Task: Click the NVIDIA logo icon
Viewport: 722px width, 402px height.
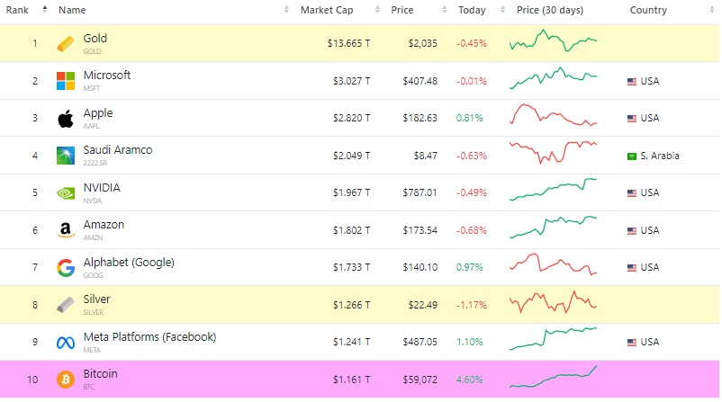Action: coord(66,193)
